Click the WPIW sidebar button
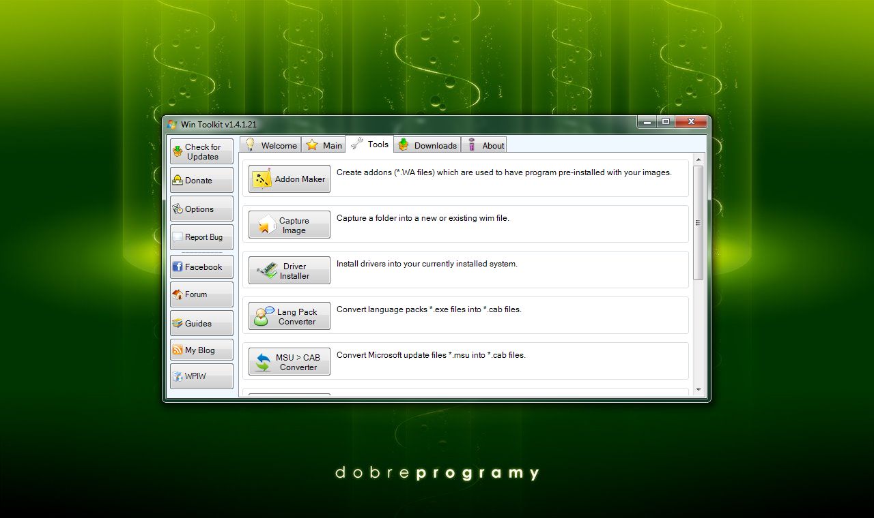Image resolution: width=874 pixels, height=518 pixels. 201,376
